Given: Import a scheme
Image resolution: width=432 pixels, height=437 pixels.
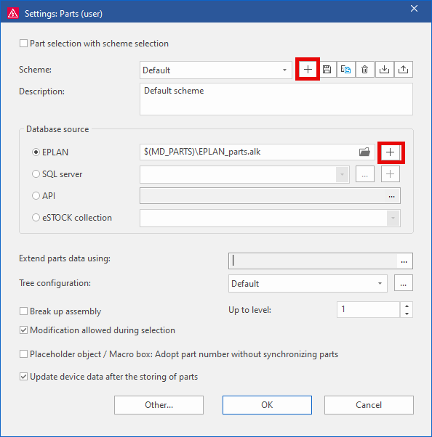Looking at the screenshot, I should (384, 69).
